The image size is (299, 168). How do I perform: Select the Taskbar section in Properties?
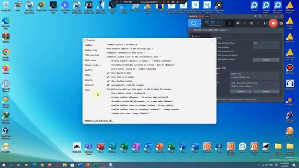pos(89,45)
